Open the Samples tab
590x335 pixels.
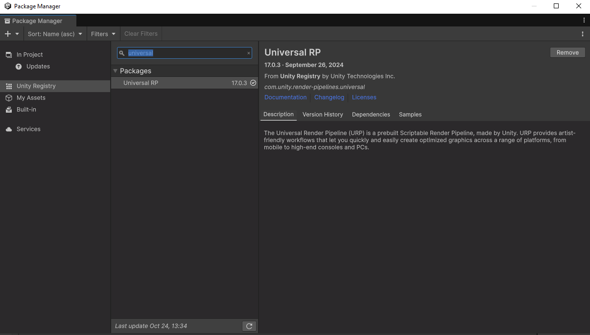tap(410, 115)
